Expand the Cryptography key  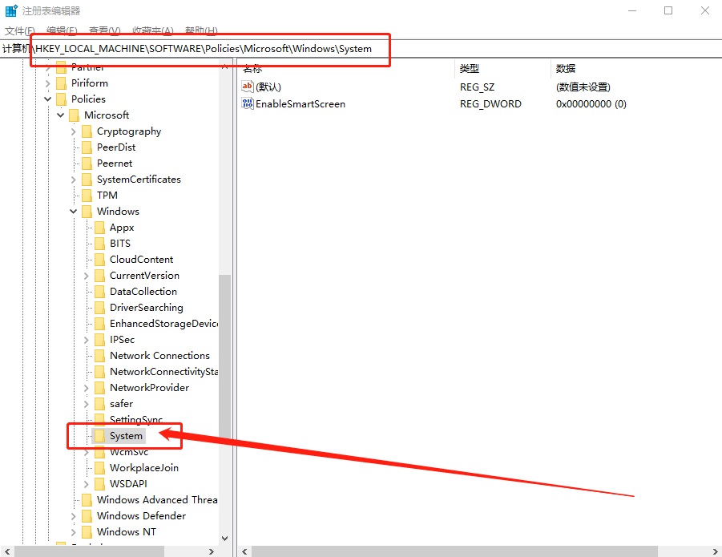(73, 131)
